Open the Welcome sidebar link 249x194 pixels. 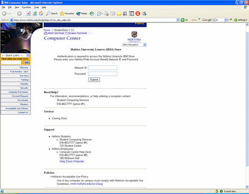(16, 67)
